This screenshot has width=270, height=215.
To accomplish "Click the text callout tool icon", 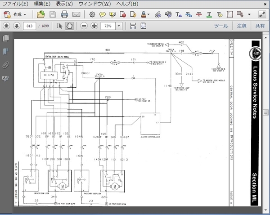I will point(240,14).
